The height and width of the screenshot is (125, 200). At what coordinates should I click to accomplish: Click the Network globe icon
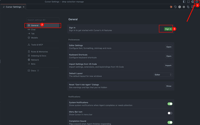29,60
